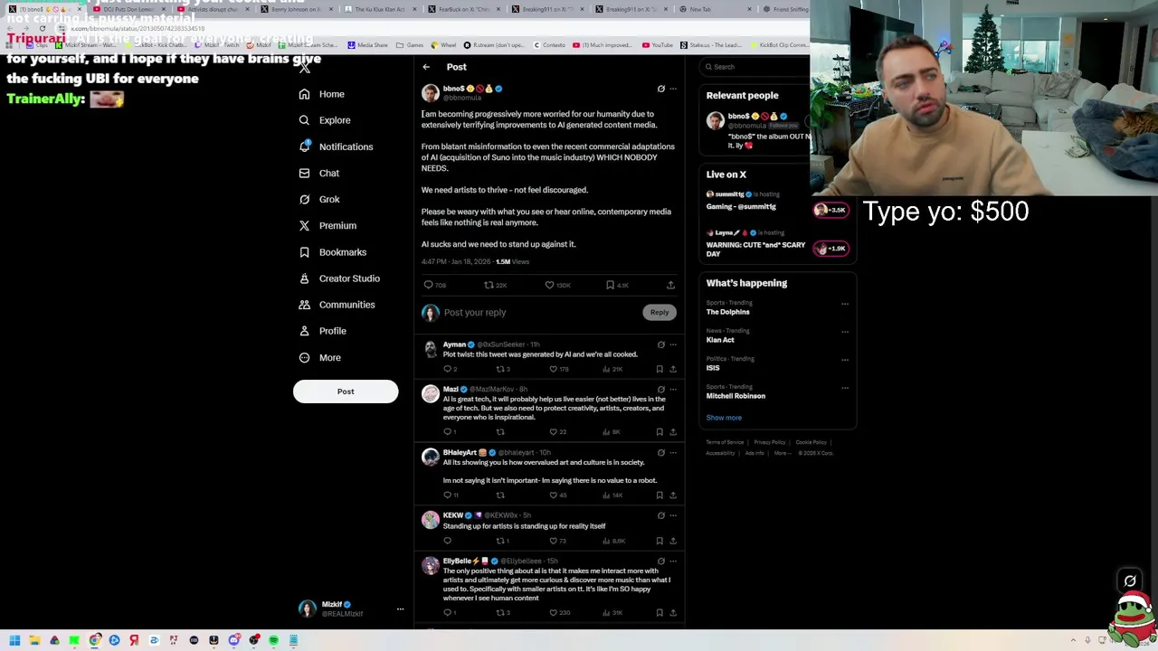This screenshot has height=651, width=1158.
Task: Repost Mazi's reply
Action: click(x=500, y=432)
